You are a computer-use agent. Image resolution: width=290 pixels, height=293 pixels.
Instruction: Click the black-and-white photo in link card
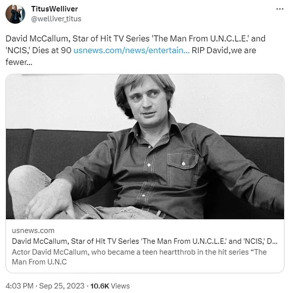145,146
